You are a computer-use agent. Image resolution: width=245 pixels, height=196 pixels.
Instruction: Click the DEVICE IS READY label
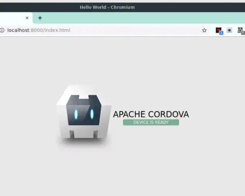(151, 122)
